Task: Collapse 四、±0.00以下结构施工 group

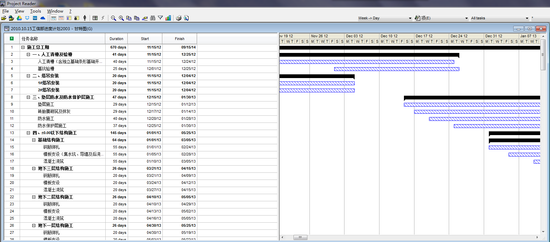Action: [x=29, y=133]
